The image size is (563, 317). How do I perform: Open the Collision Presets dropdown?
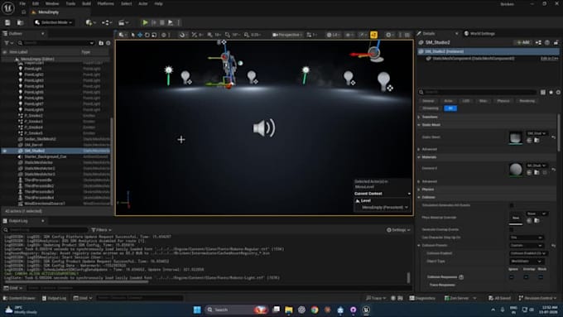pyautogui.click(x=526, y=245)
